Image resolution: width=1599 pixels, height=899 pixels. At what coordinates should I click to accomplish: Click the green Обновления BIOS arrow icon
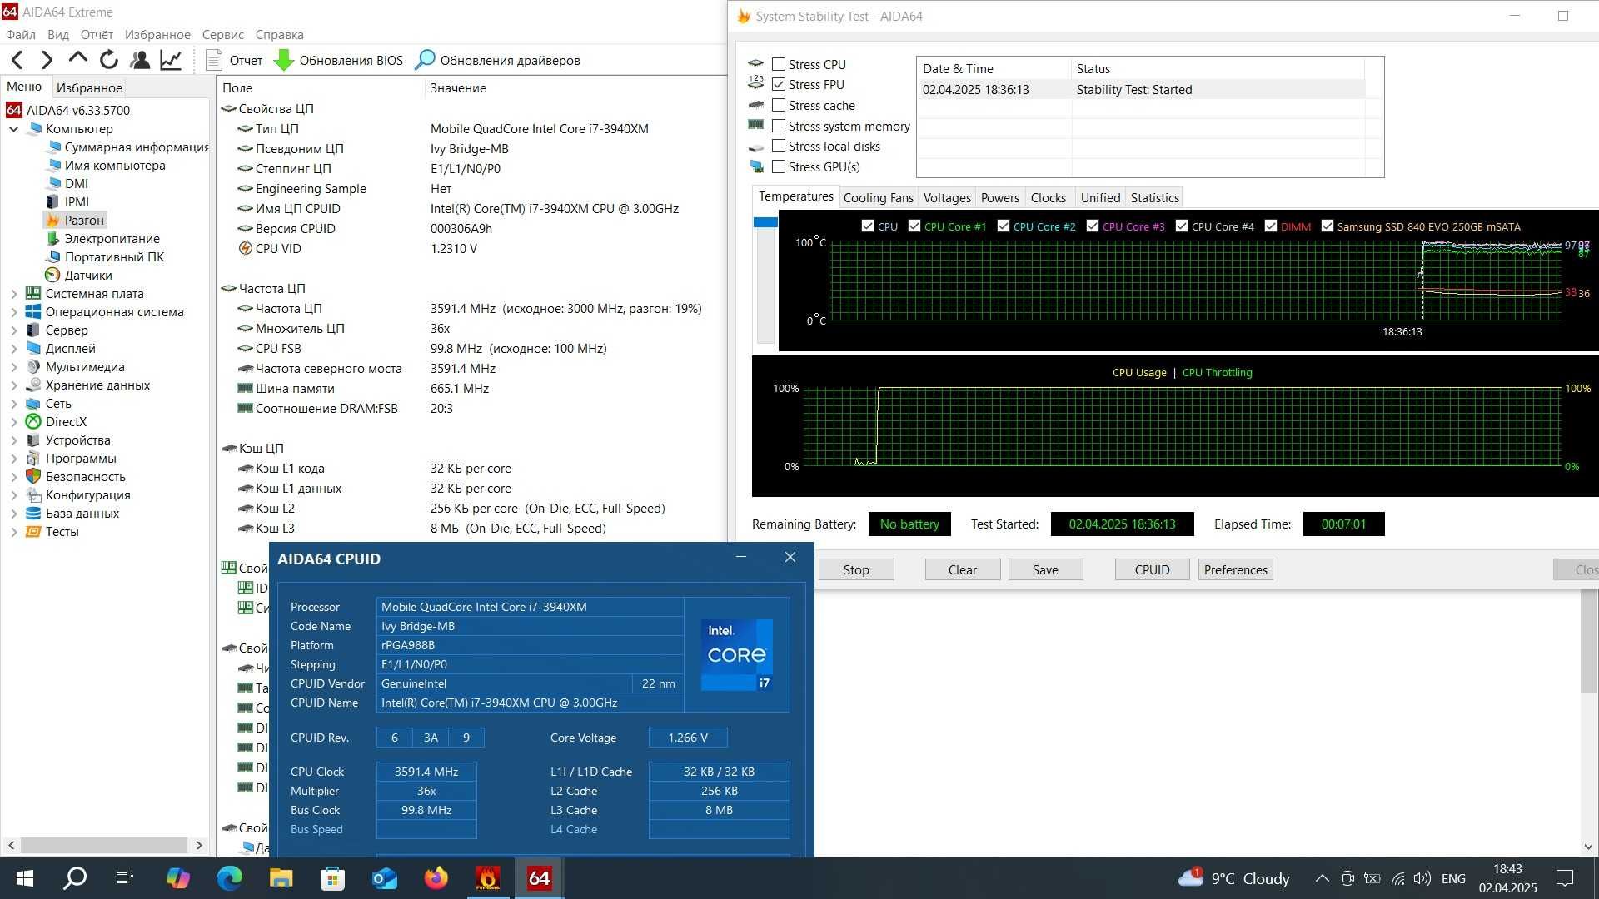[x=284, y=60]
